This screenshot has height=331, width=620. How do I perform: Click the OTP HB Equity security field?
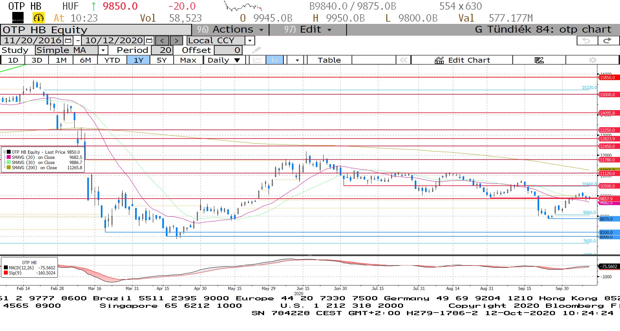[x=96, y=30]
